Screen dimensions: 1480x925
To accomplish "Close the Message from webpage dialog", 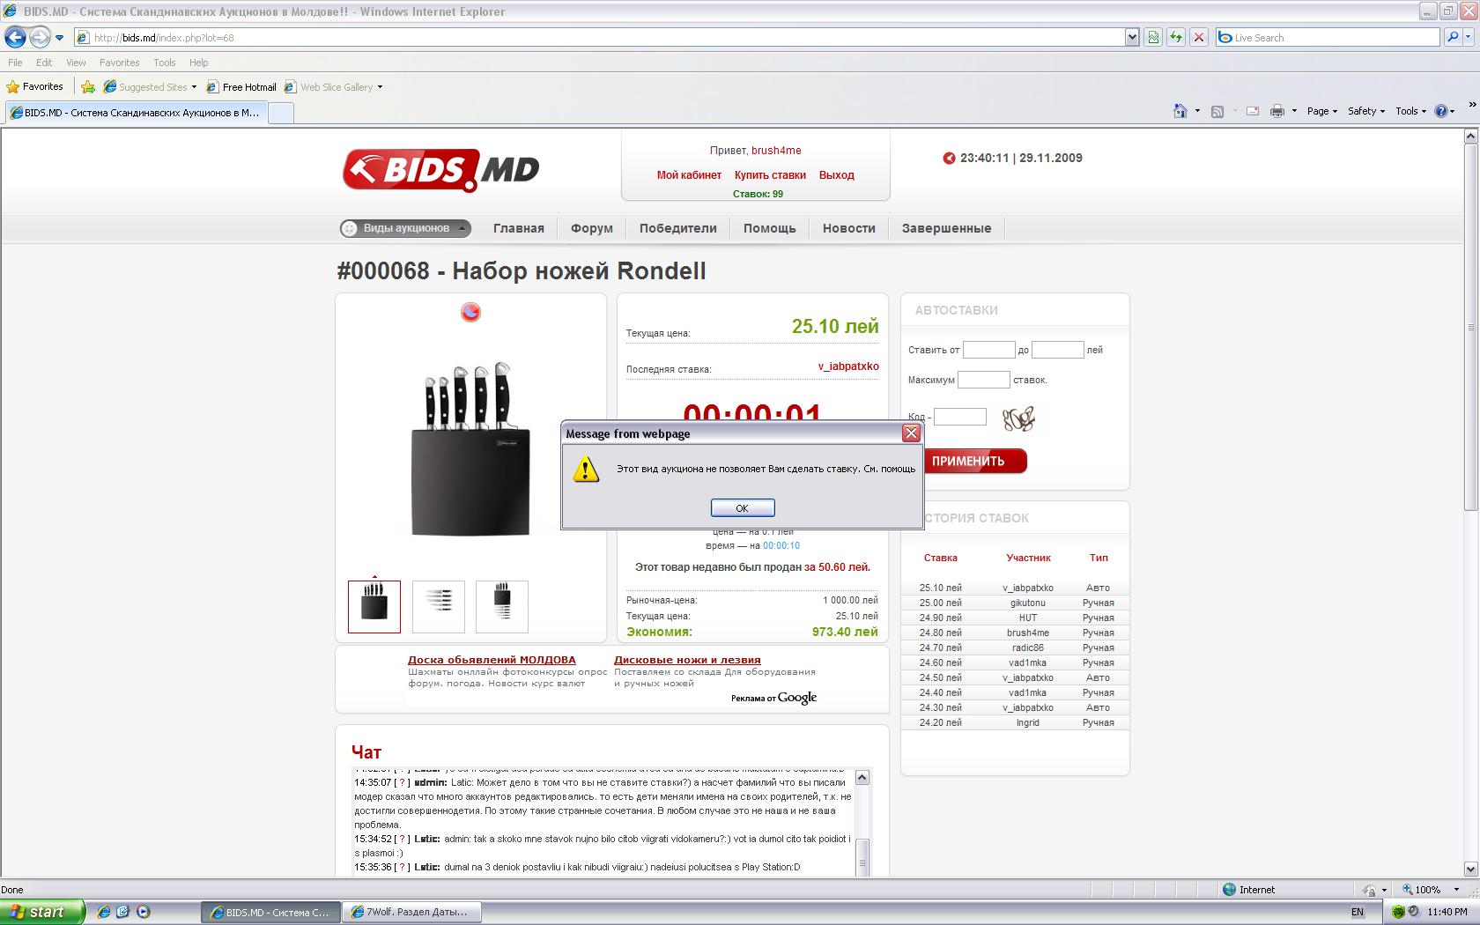I will pos(911,433).
